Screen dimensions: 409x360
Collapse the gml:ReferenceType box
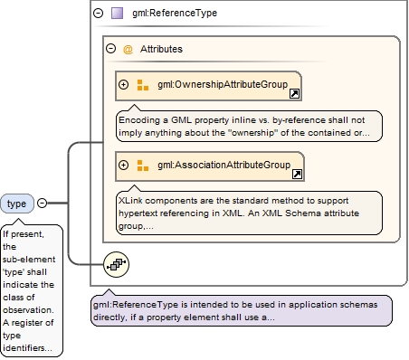coord(98,13)
